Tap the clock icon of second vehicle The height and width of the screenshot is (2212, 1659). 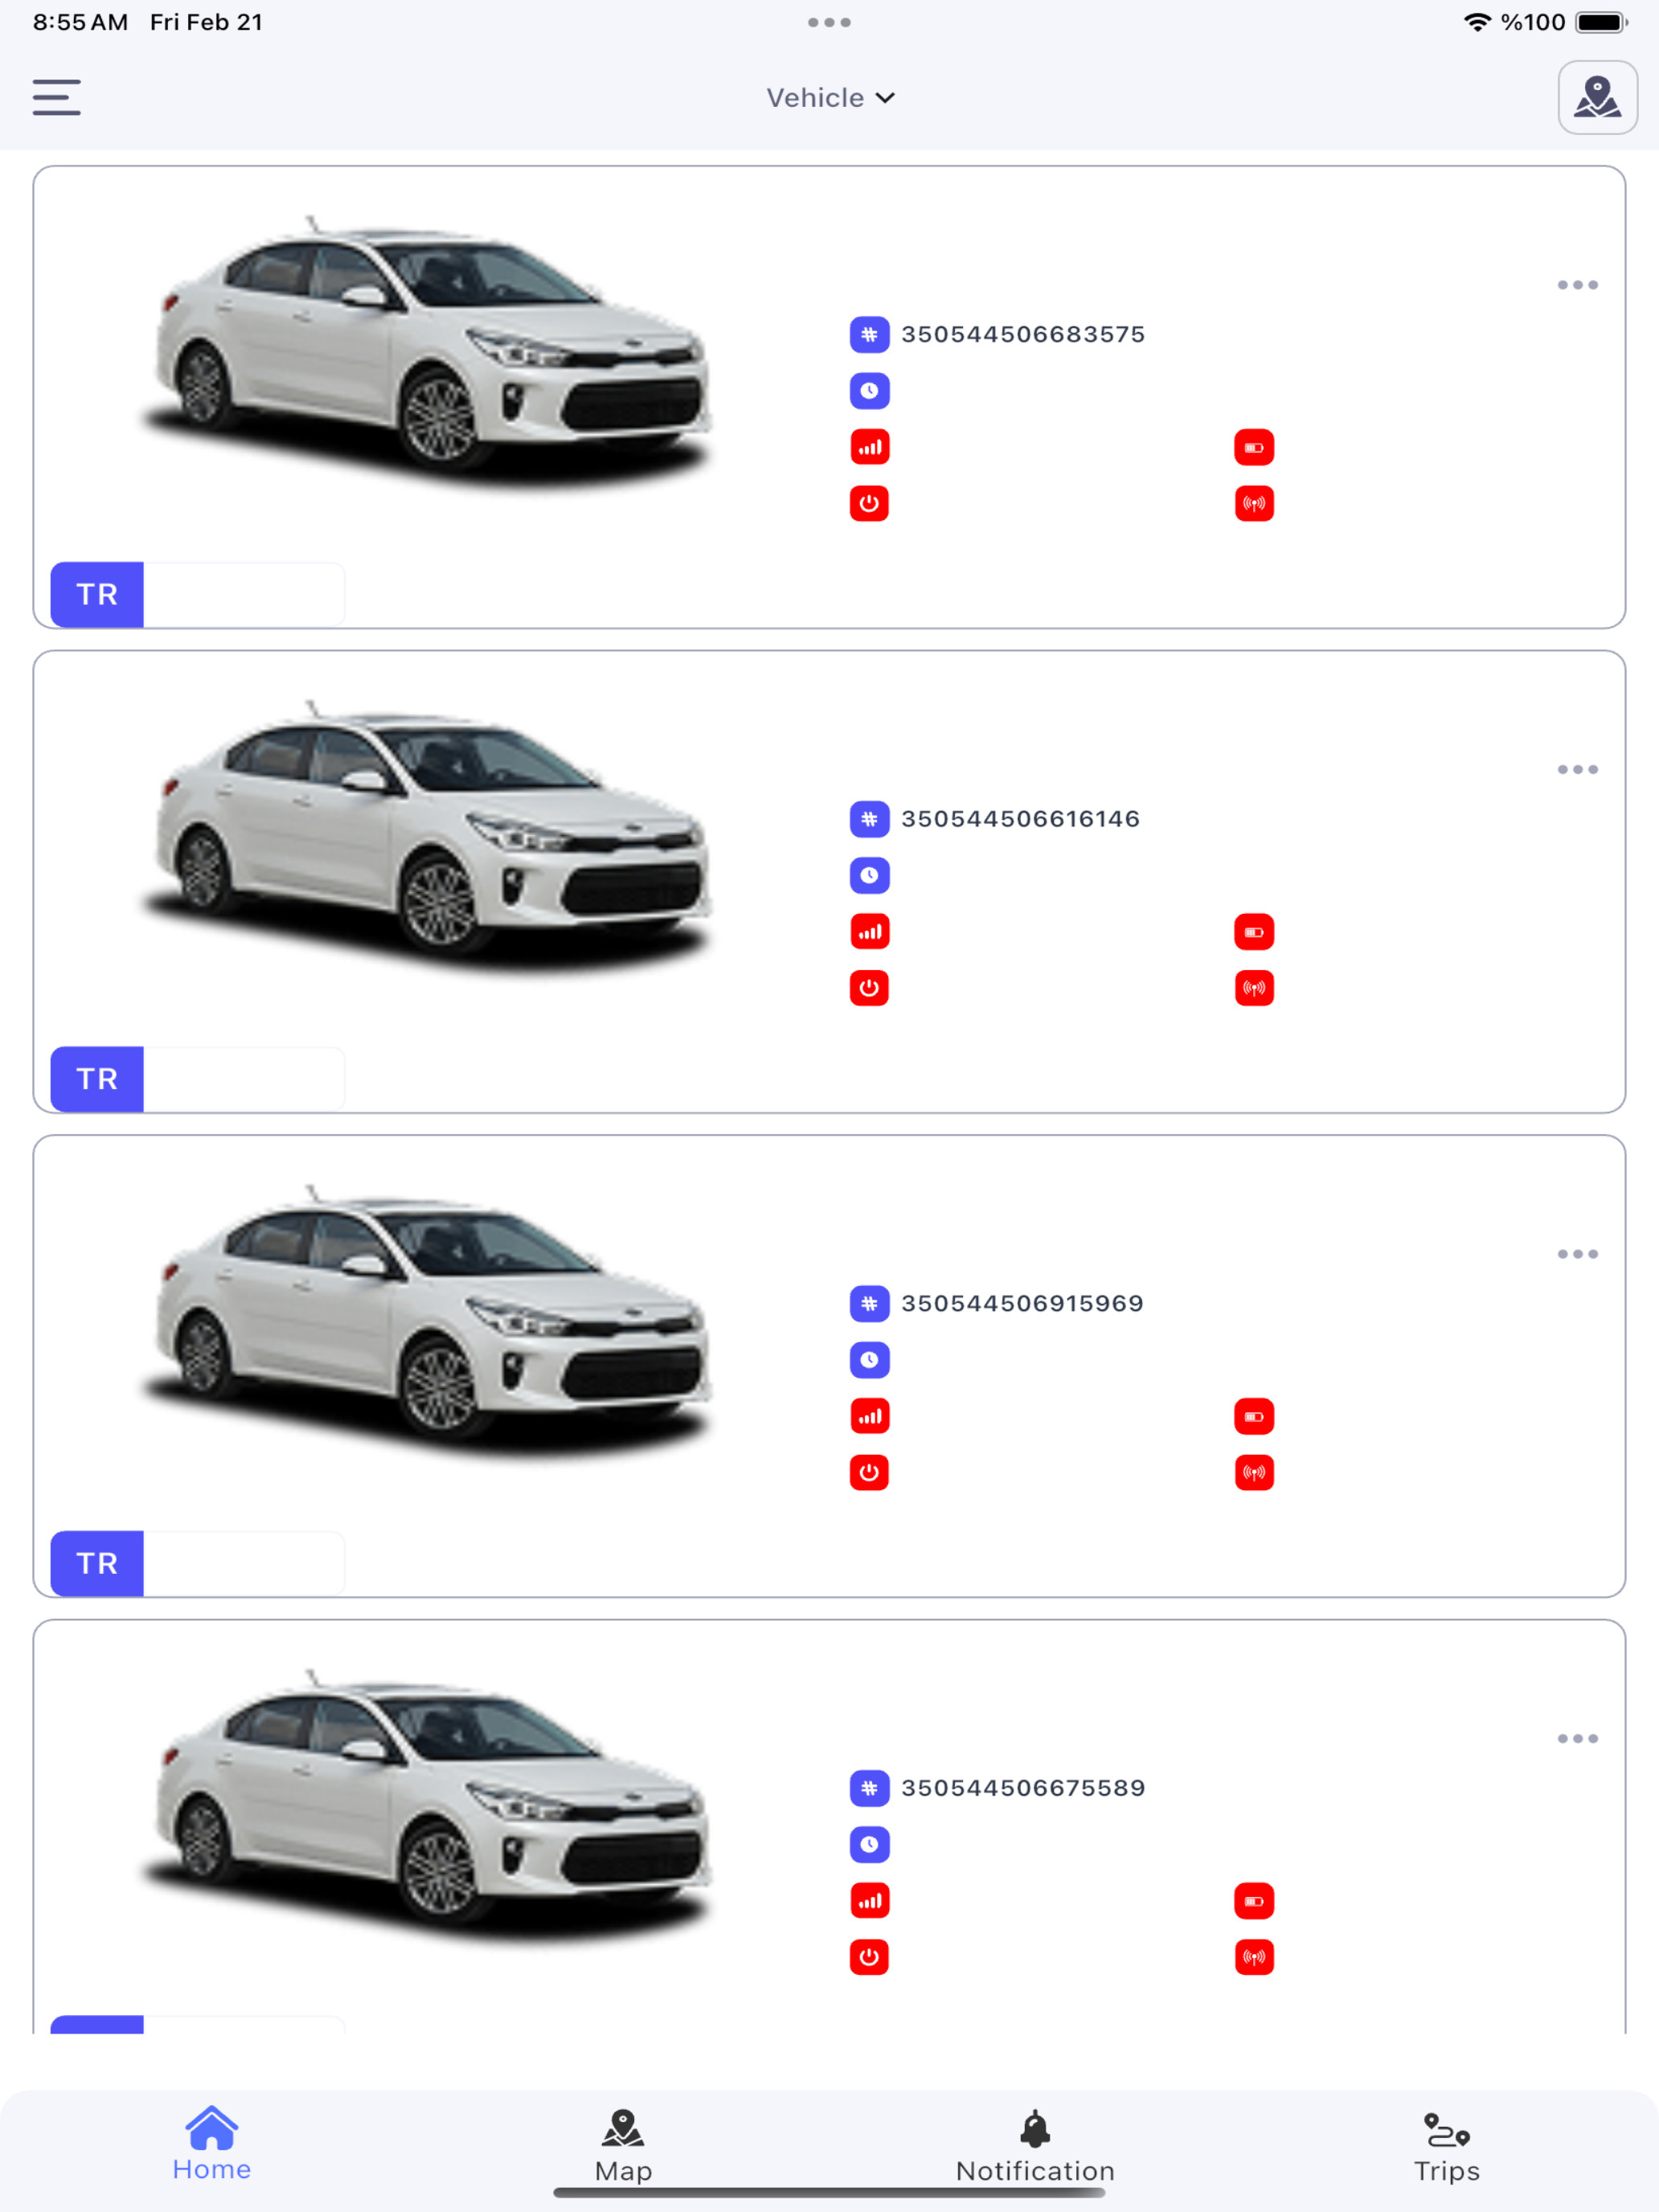click(x=869, y=875)
